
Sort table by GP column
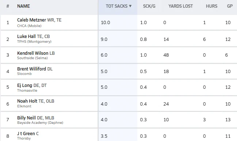point(230,6)
